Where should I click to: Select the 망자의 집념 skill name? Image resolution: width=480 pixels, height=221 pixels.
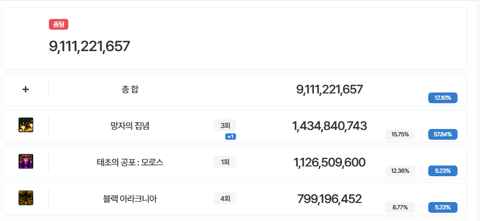(x=130, y=126)
